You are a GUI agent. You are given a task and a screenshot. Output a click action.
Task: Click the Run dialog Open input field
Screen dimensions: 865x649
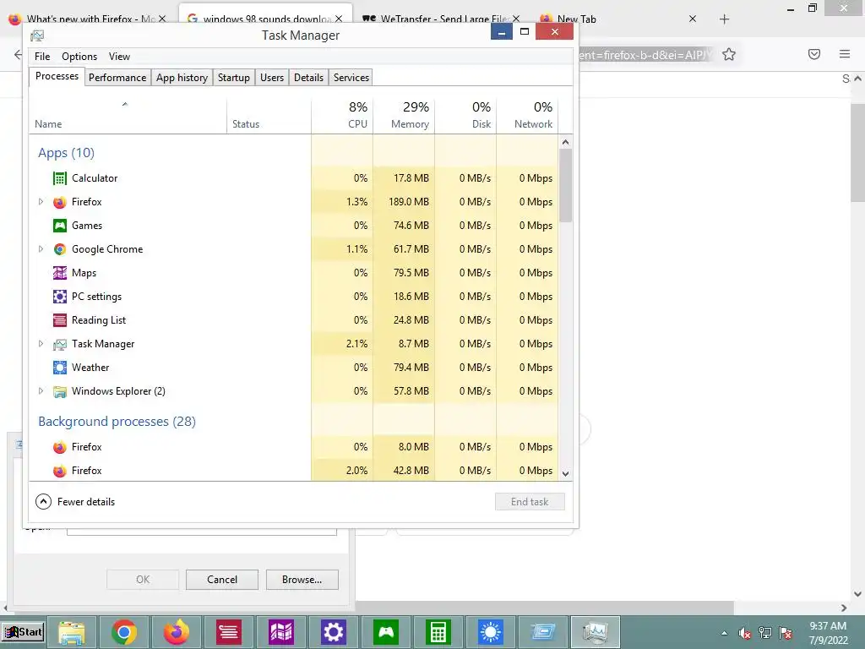(201, 531)
